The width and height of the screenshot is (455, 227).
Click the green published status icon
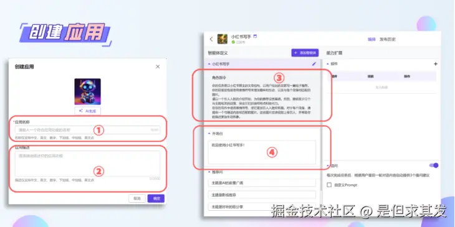(x=233, y=42)
